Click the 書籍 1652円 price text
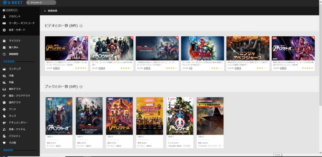Viewport: 322px width, 157px height. click(203, 143)
